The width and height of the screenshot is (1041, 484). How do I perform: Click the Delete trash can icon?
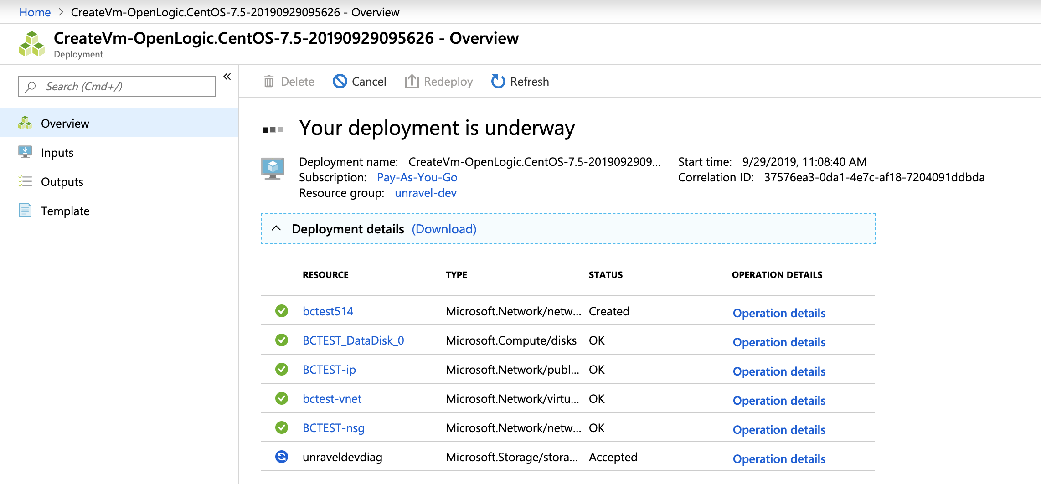[269, 82]
